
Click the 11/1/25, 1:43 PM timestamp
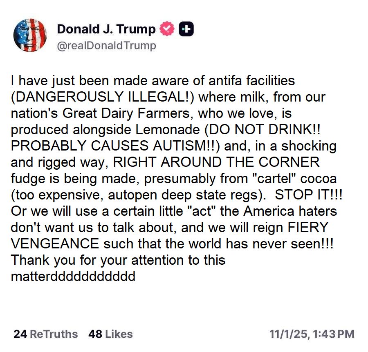pos(312,334)
